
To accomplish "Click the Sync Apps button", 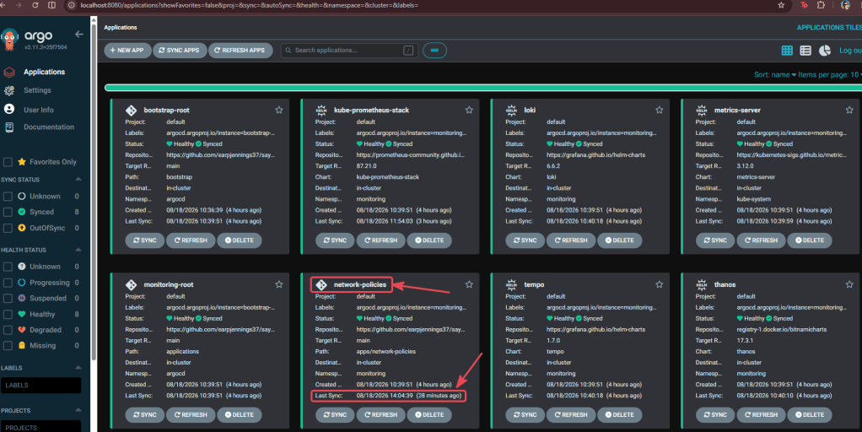I will (x=180, y=51).
